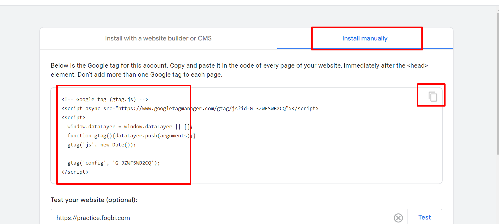This screenshot has height=224, width=499.
Task: Open Install with a website builder or CMS tab
Action: click(x=158, y=38)
